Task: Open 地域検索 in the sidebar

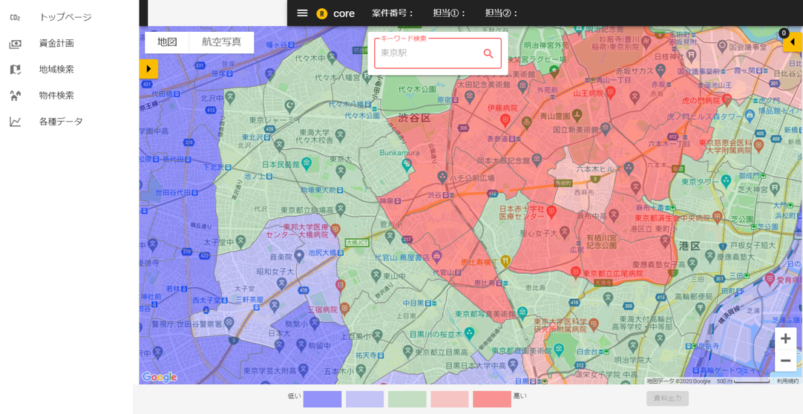Action: point(56,69)
